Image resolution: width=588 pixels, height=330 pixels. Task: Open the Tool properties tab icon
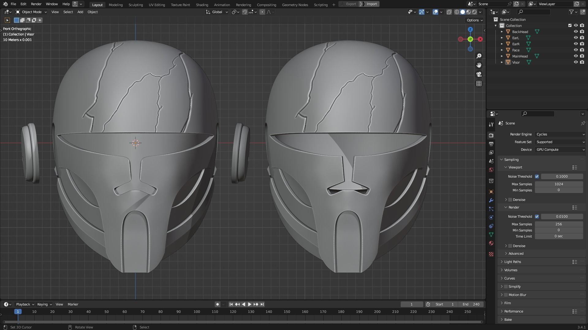point(491,124)
